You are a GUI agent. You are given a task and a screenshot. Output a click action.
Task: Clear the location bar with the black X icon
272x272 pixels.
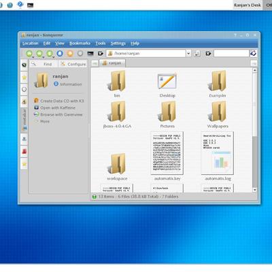pyautogui.click(x=101, y=54)
